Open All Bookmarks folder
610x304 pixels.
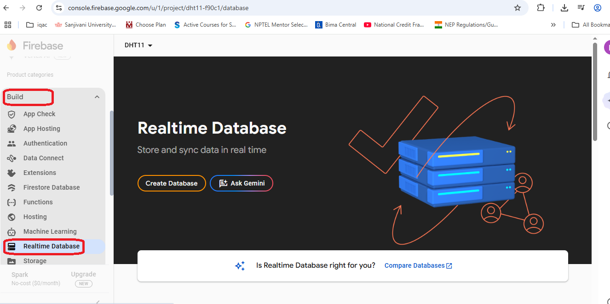[591, 25]
